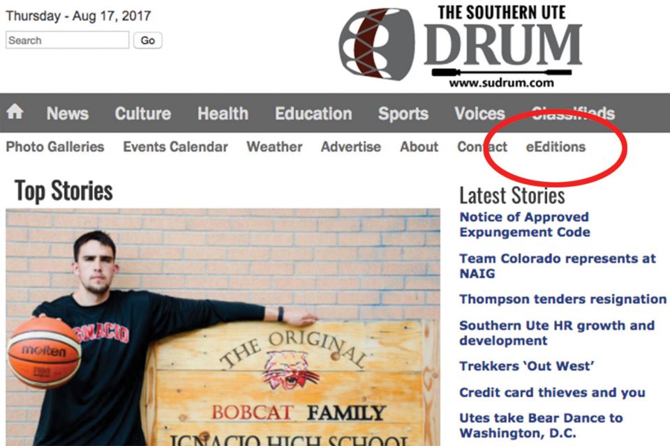The height and width of the screenshot is (446, 670).
Task: Click the Top Stories basketball player photo
Action: point(223,328)
